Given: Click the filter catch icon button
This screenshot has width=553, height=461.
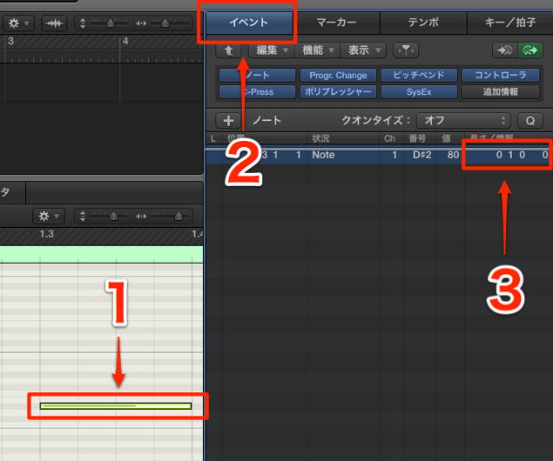Looking at the screenshot, I should click(406, 50).
